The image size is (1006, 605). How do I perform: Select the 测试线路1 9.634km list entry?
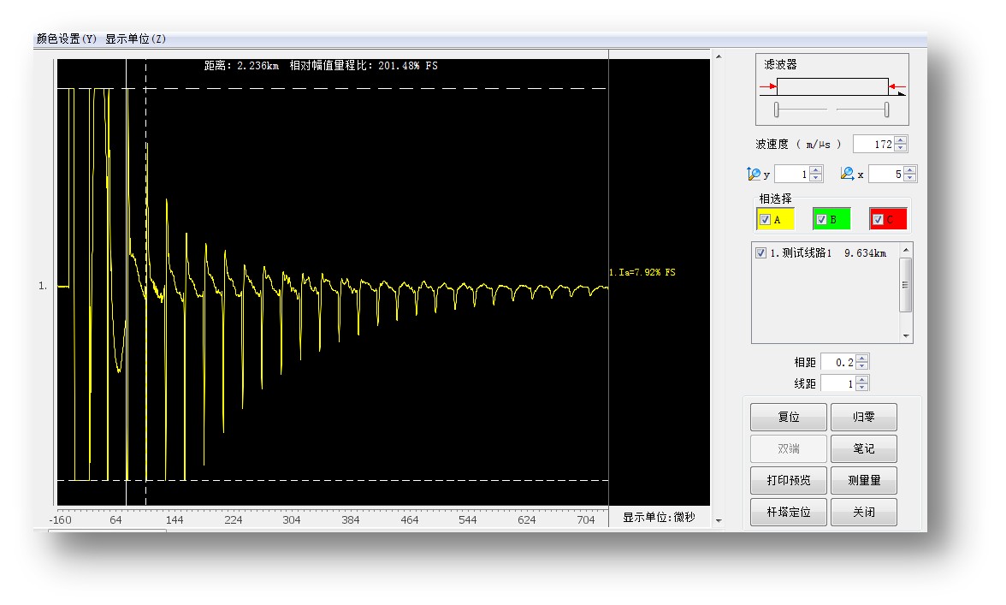[x=828, y=252]
